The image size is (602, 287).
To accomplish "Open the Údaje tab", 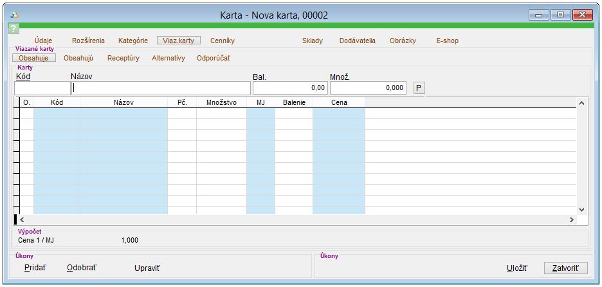I will (43, 41).
